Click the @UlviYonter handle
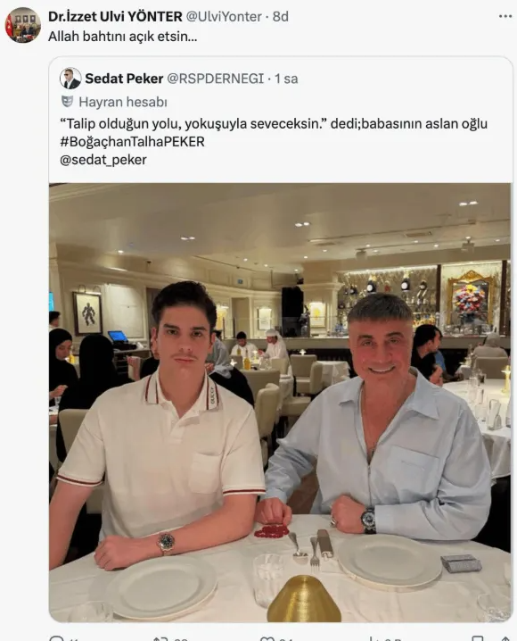 pos(224,16)
